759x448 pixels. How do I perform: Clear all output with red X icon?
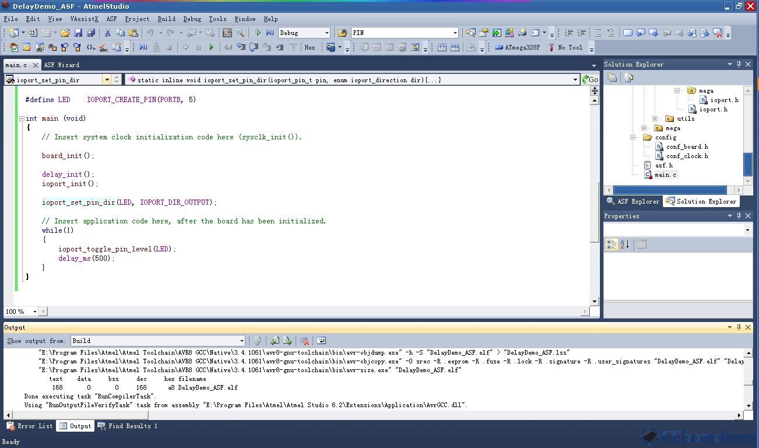click(x=304, y=341)
